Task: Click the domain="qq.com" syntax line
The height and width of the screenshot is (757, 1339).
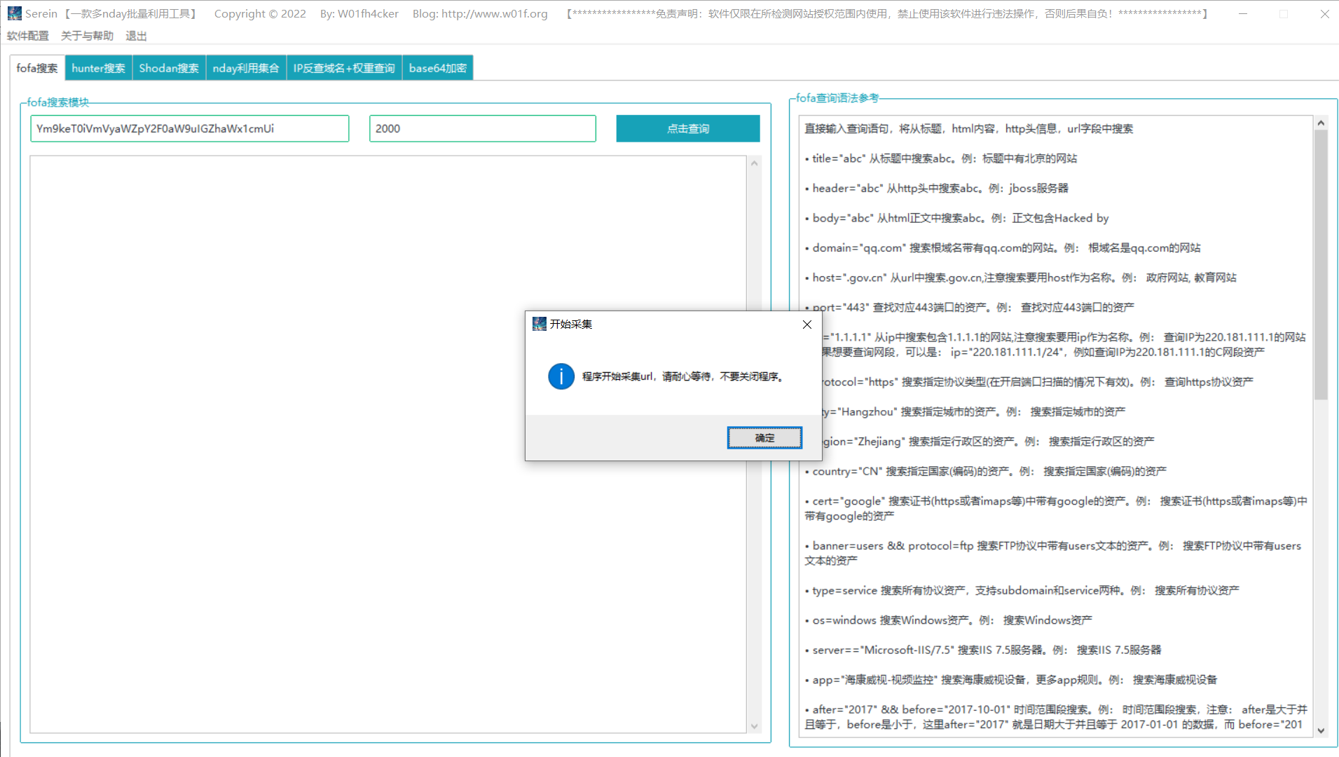Action: point(1003,247)
